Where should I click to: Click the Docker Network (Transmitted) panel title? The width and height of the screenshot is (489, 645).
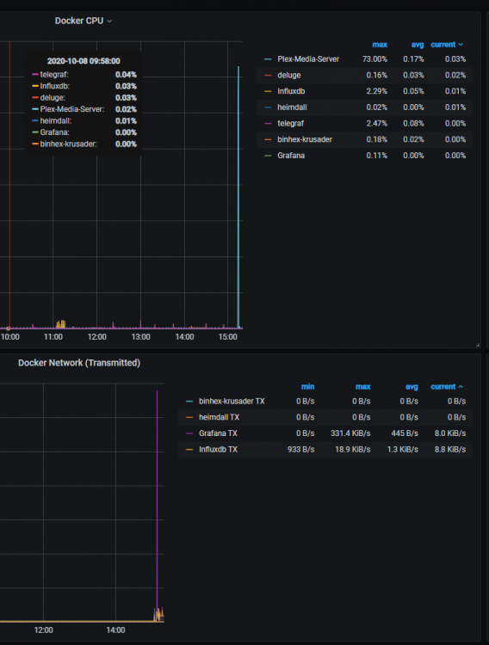79,363
